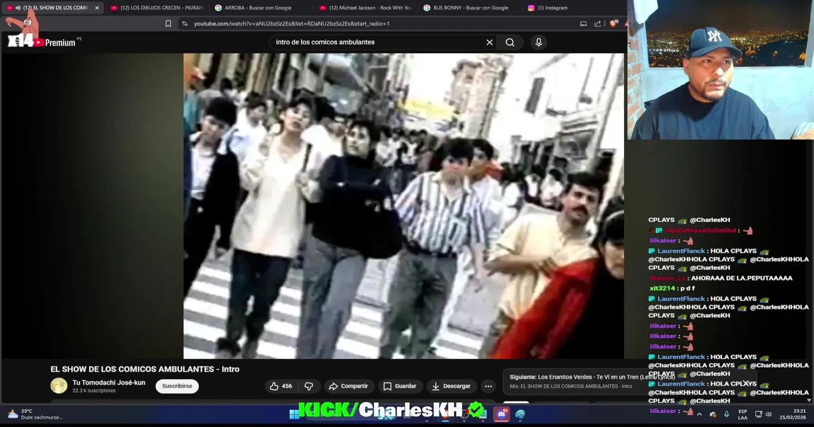Like the video (456 likes)
The width and height of the screenshot is (814, 427).
point(281,386)
